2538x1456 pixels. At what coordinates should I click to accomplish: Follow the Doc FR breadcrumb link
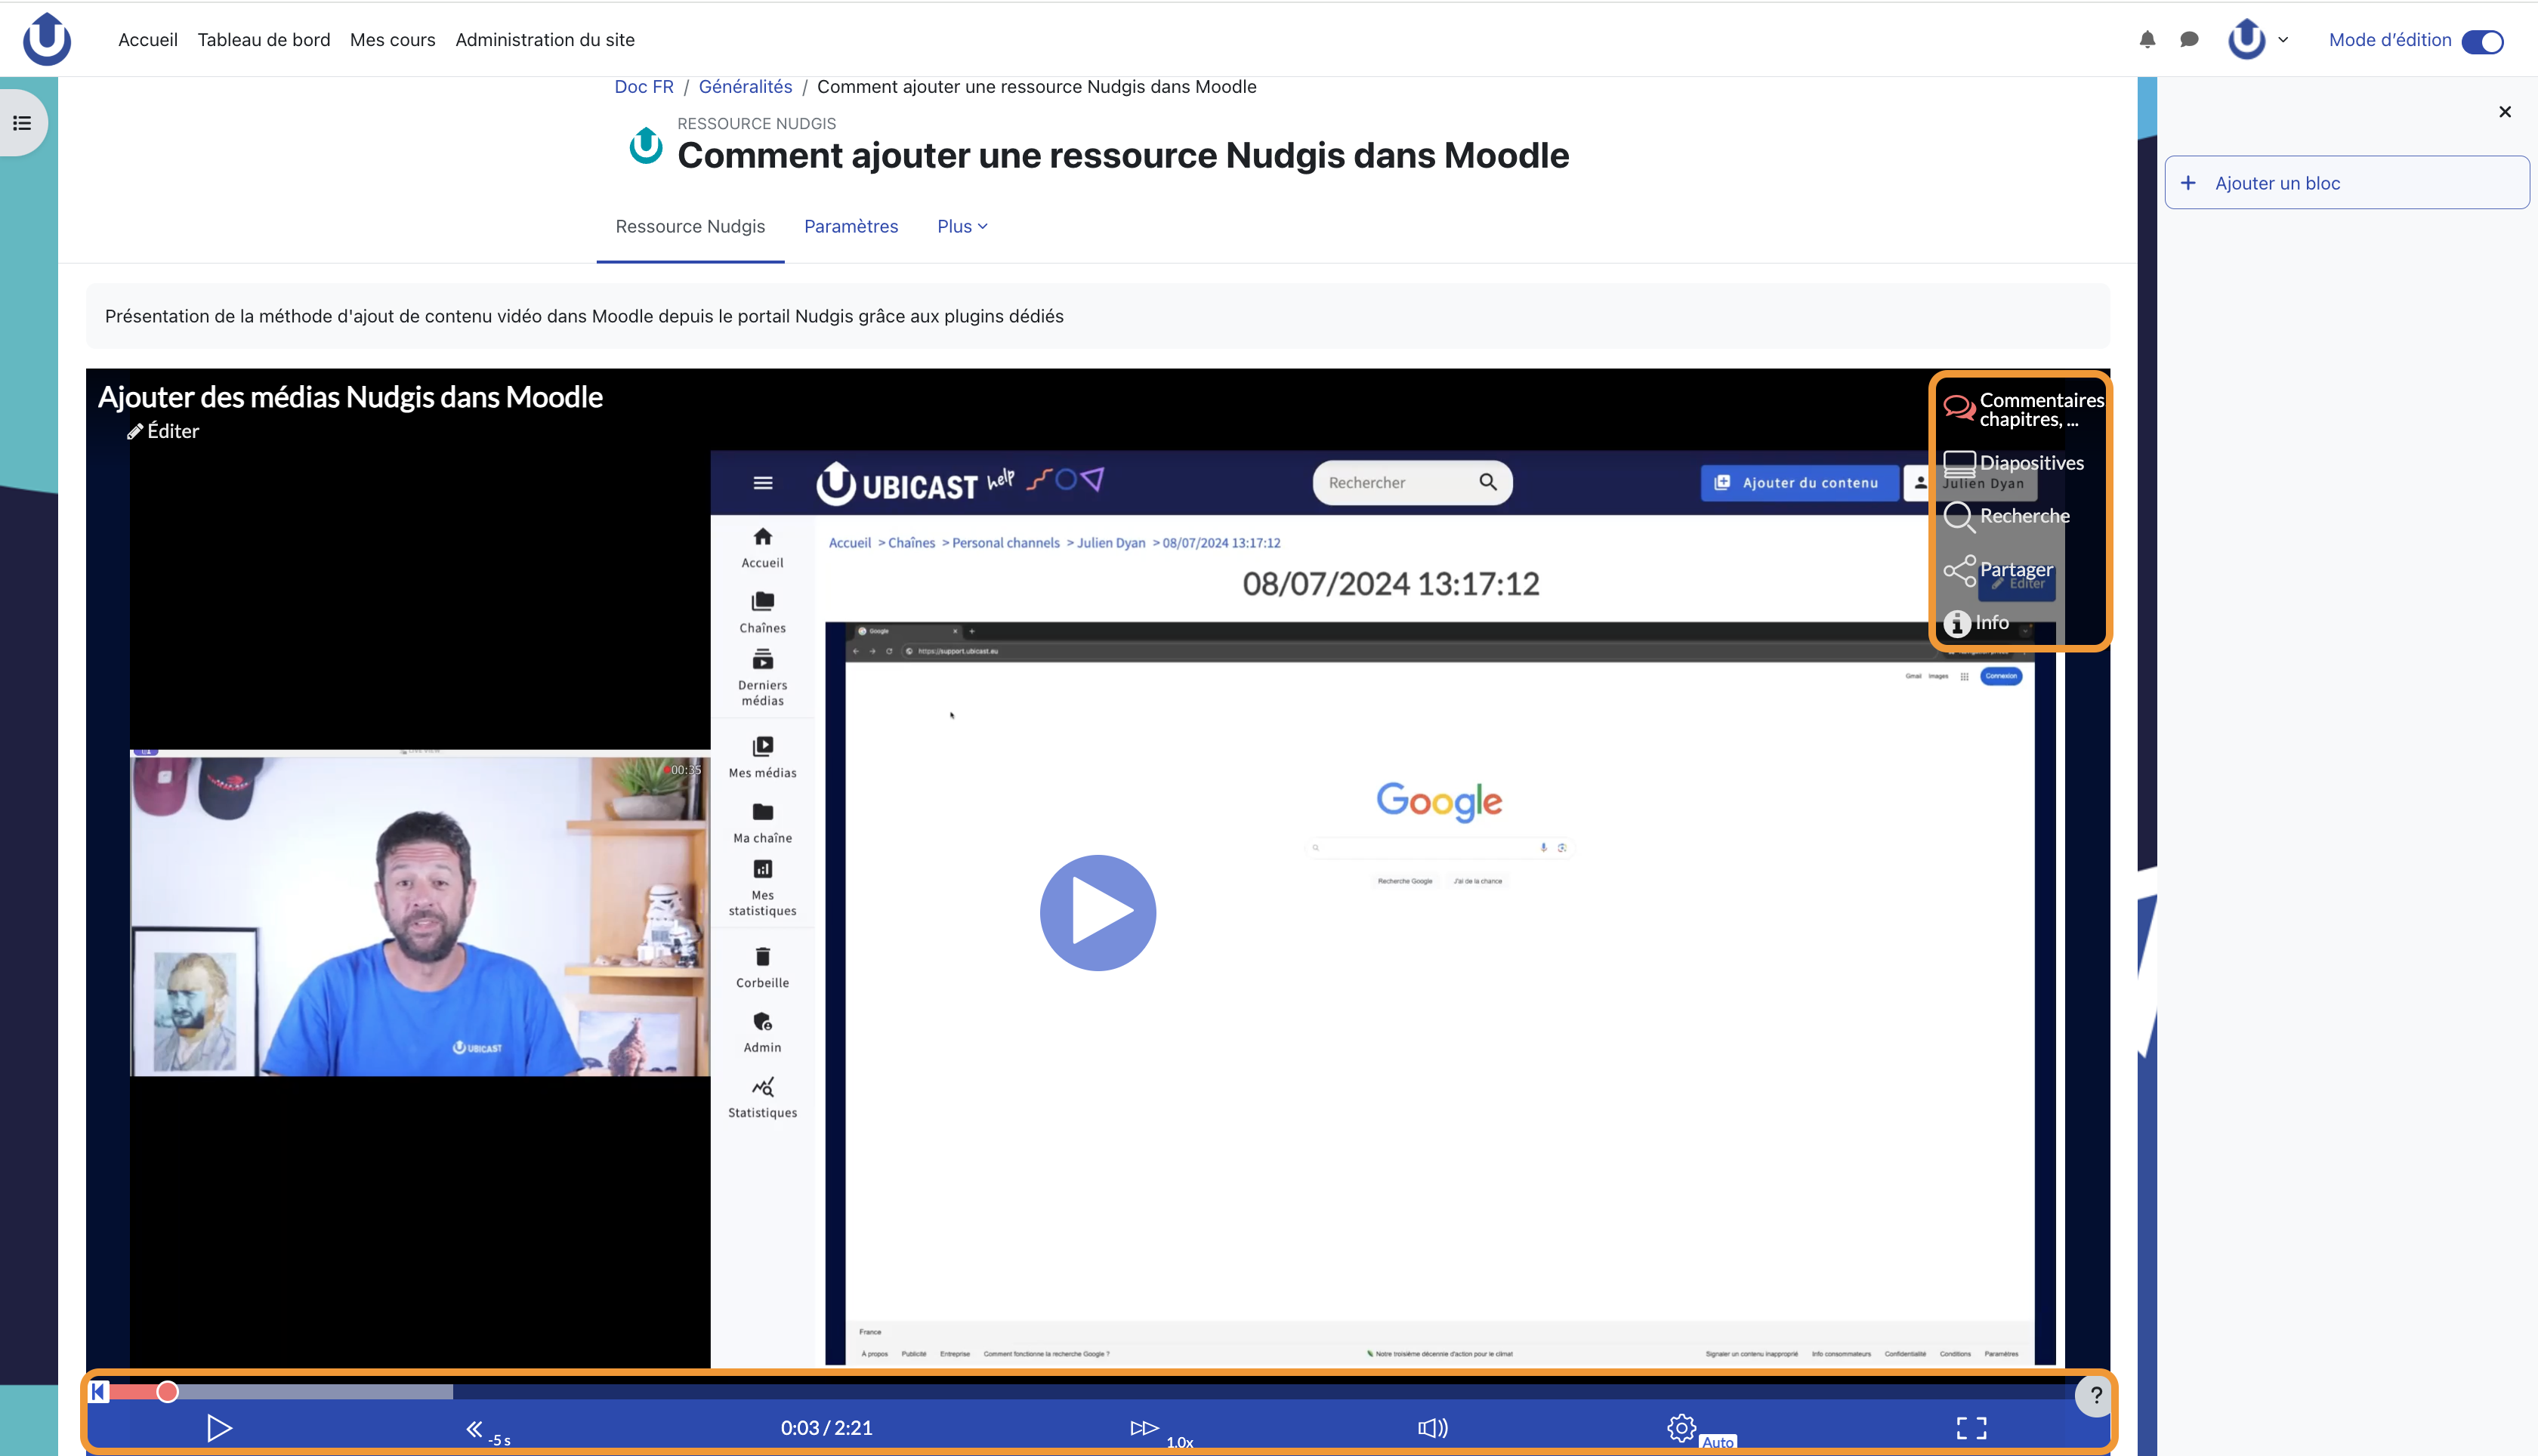(x=644, y=87)
